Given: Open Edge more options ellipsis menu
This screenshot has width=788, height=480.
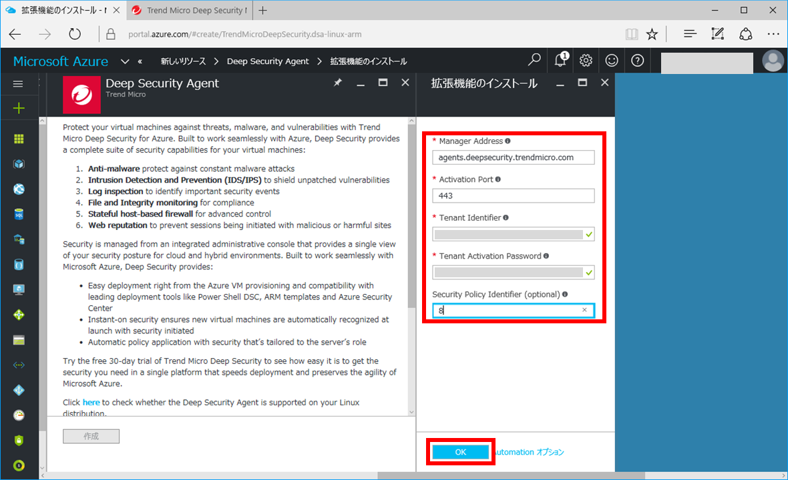Looking at the screenshot, I should tap(773, 33).
